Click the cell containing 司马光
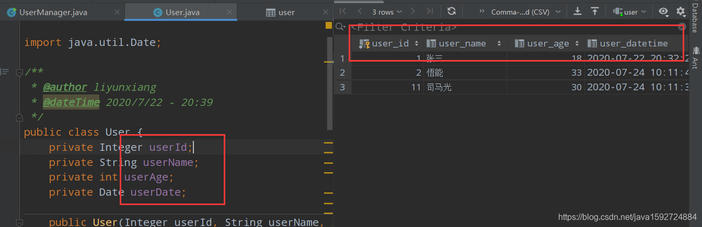This screenshot has height=227, width=702. [x=465, y=87]
